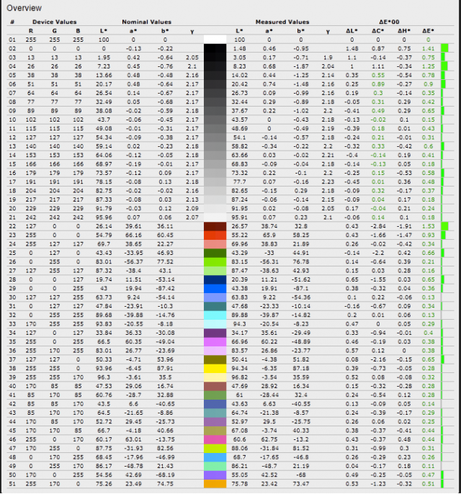
Task: Click measured gamma "2.23" in row 17
Action: [x=328, y=181]
